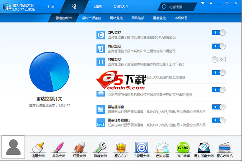
Task: Click the 雷达控制开关 label
Action: click(50, 99)
